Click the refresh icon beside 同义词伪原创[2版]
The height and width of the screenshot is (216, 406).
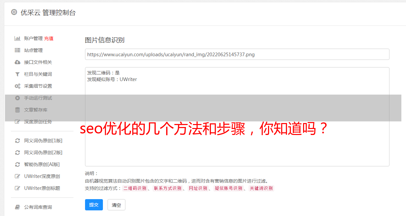coord(18,152)
